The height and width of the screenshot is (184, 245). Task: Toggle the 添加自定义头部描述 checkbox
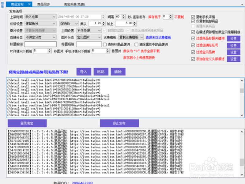[193, 59]
